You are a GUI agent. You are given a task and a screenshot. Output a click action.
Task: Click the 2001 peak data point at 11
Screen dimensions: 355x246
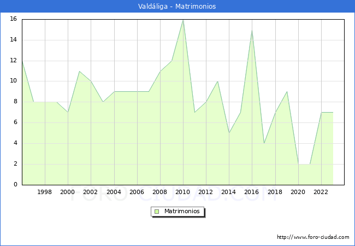(79, 72)
